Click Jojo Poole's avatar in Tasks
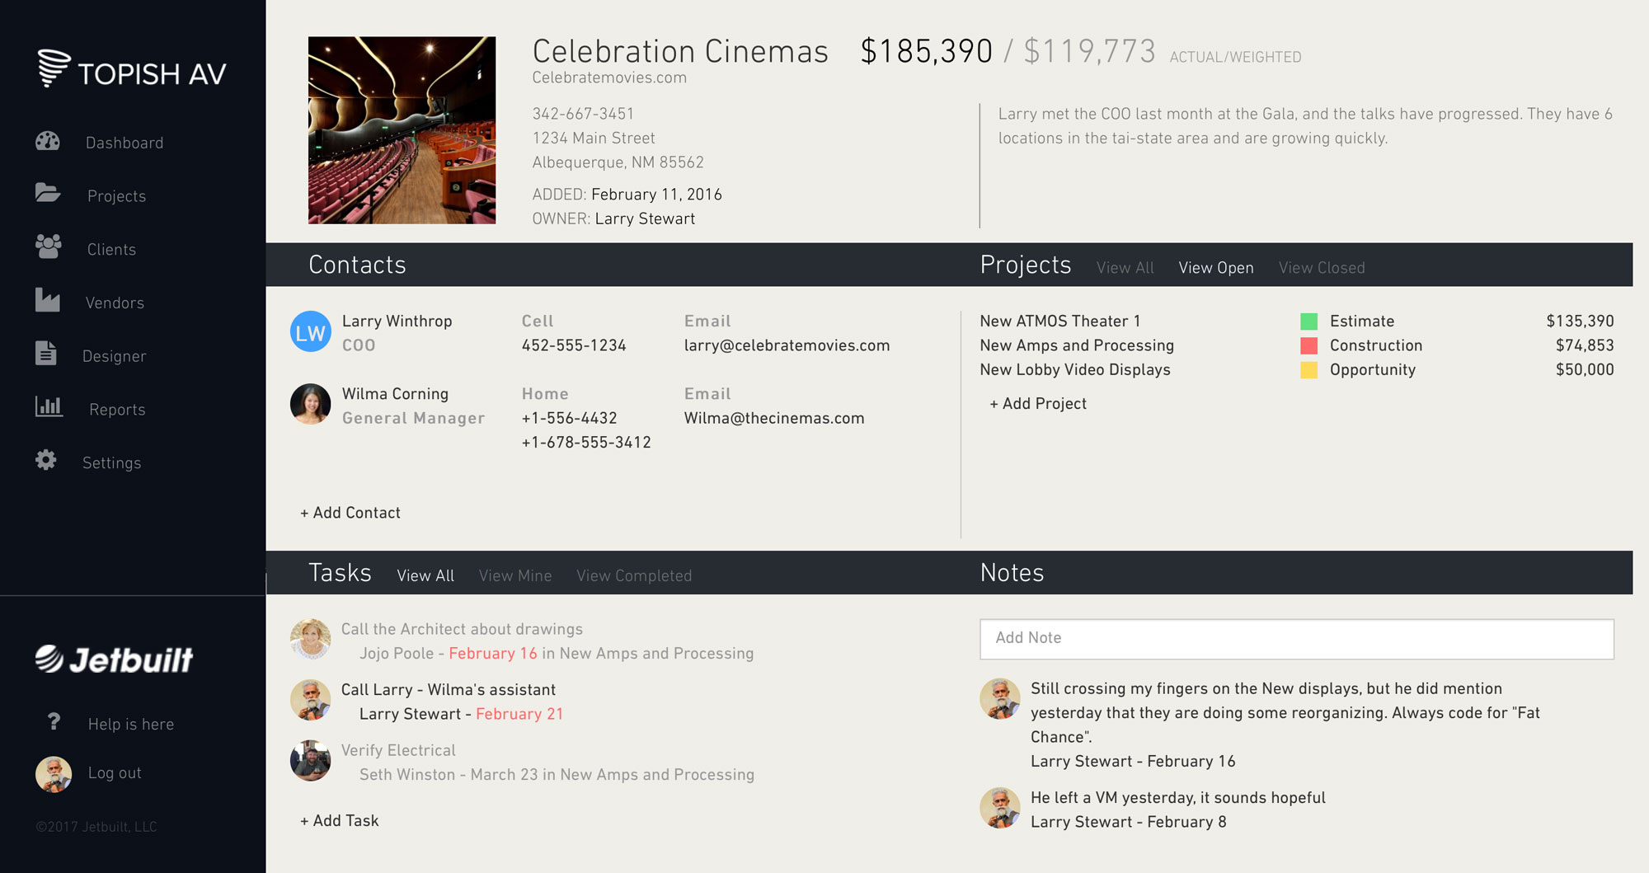The width and height of the screenshot is (1649, 873). pos(311,640)
